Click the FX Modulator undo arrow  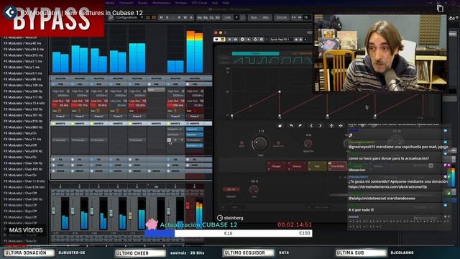coord(291,126)
